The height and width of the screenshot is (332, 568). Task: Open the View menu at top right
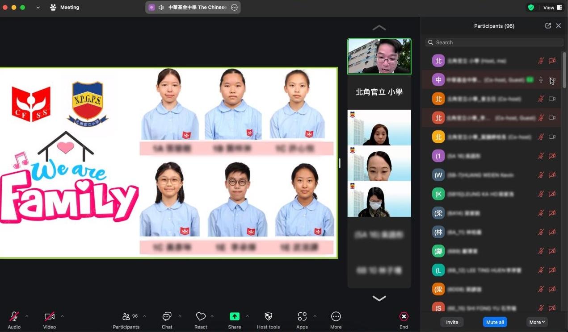click(x=552, y=8)
